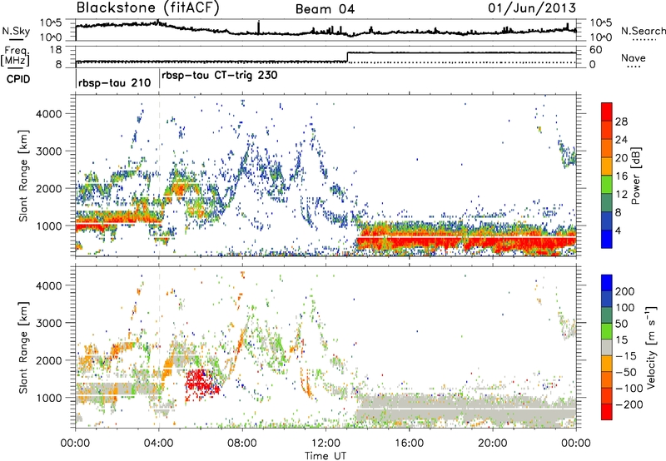Click the Time UT axis title
Image resolution: width=666 pixels, height=461 pixels.
326,456
